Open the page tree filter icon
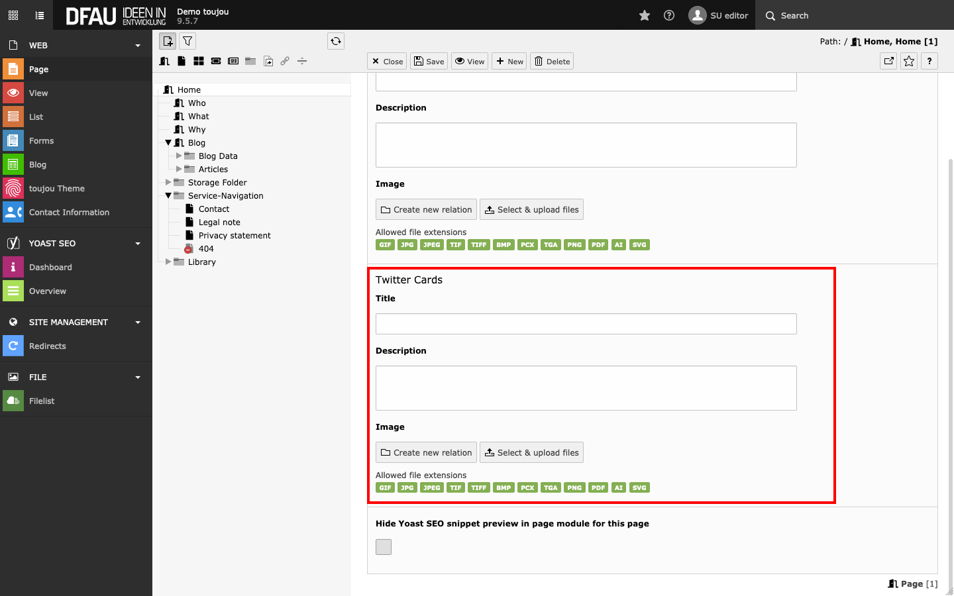Viewport: 954px width, 596px height. (x=187, y=41)
